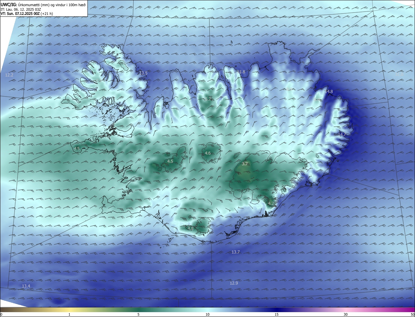Viewport: 415px width, 317px height.
Task: Click the colorbar tick label 5
Action: (x=138, y=314)
